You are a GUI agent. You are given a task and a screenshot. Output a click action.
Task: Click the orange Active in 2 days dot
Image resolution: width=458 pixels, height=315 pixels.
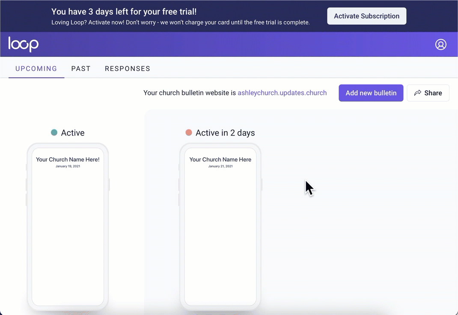(x=189, y=132)
